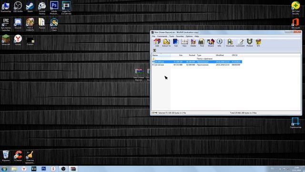Open the Commands menu
Image resolution: width=305 pixels, height=172 pixels.
162,36
